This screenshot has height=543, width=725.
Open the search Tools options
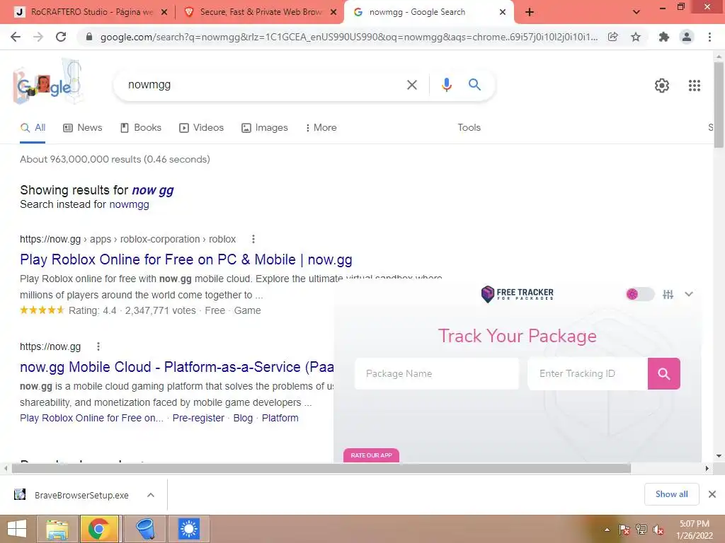(x=469, y=127)
